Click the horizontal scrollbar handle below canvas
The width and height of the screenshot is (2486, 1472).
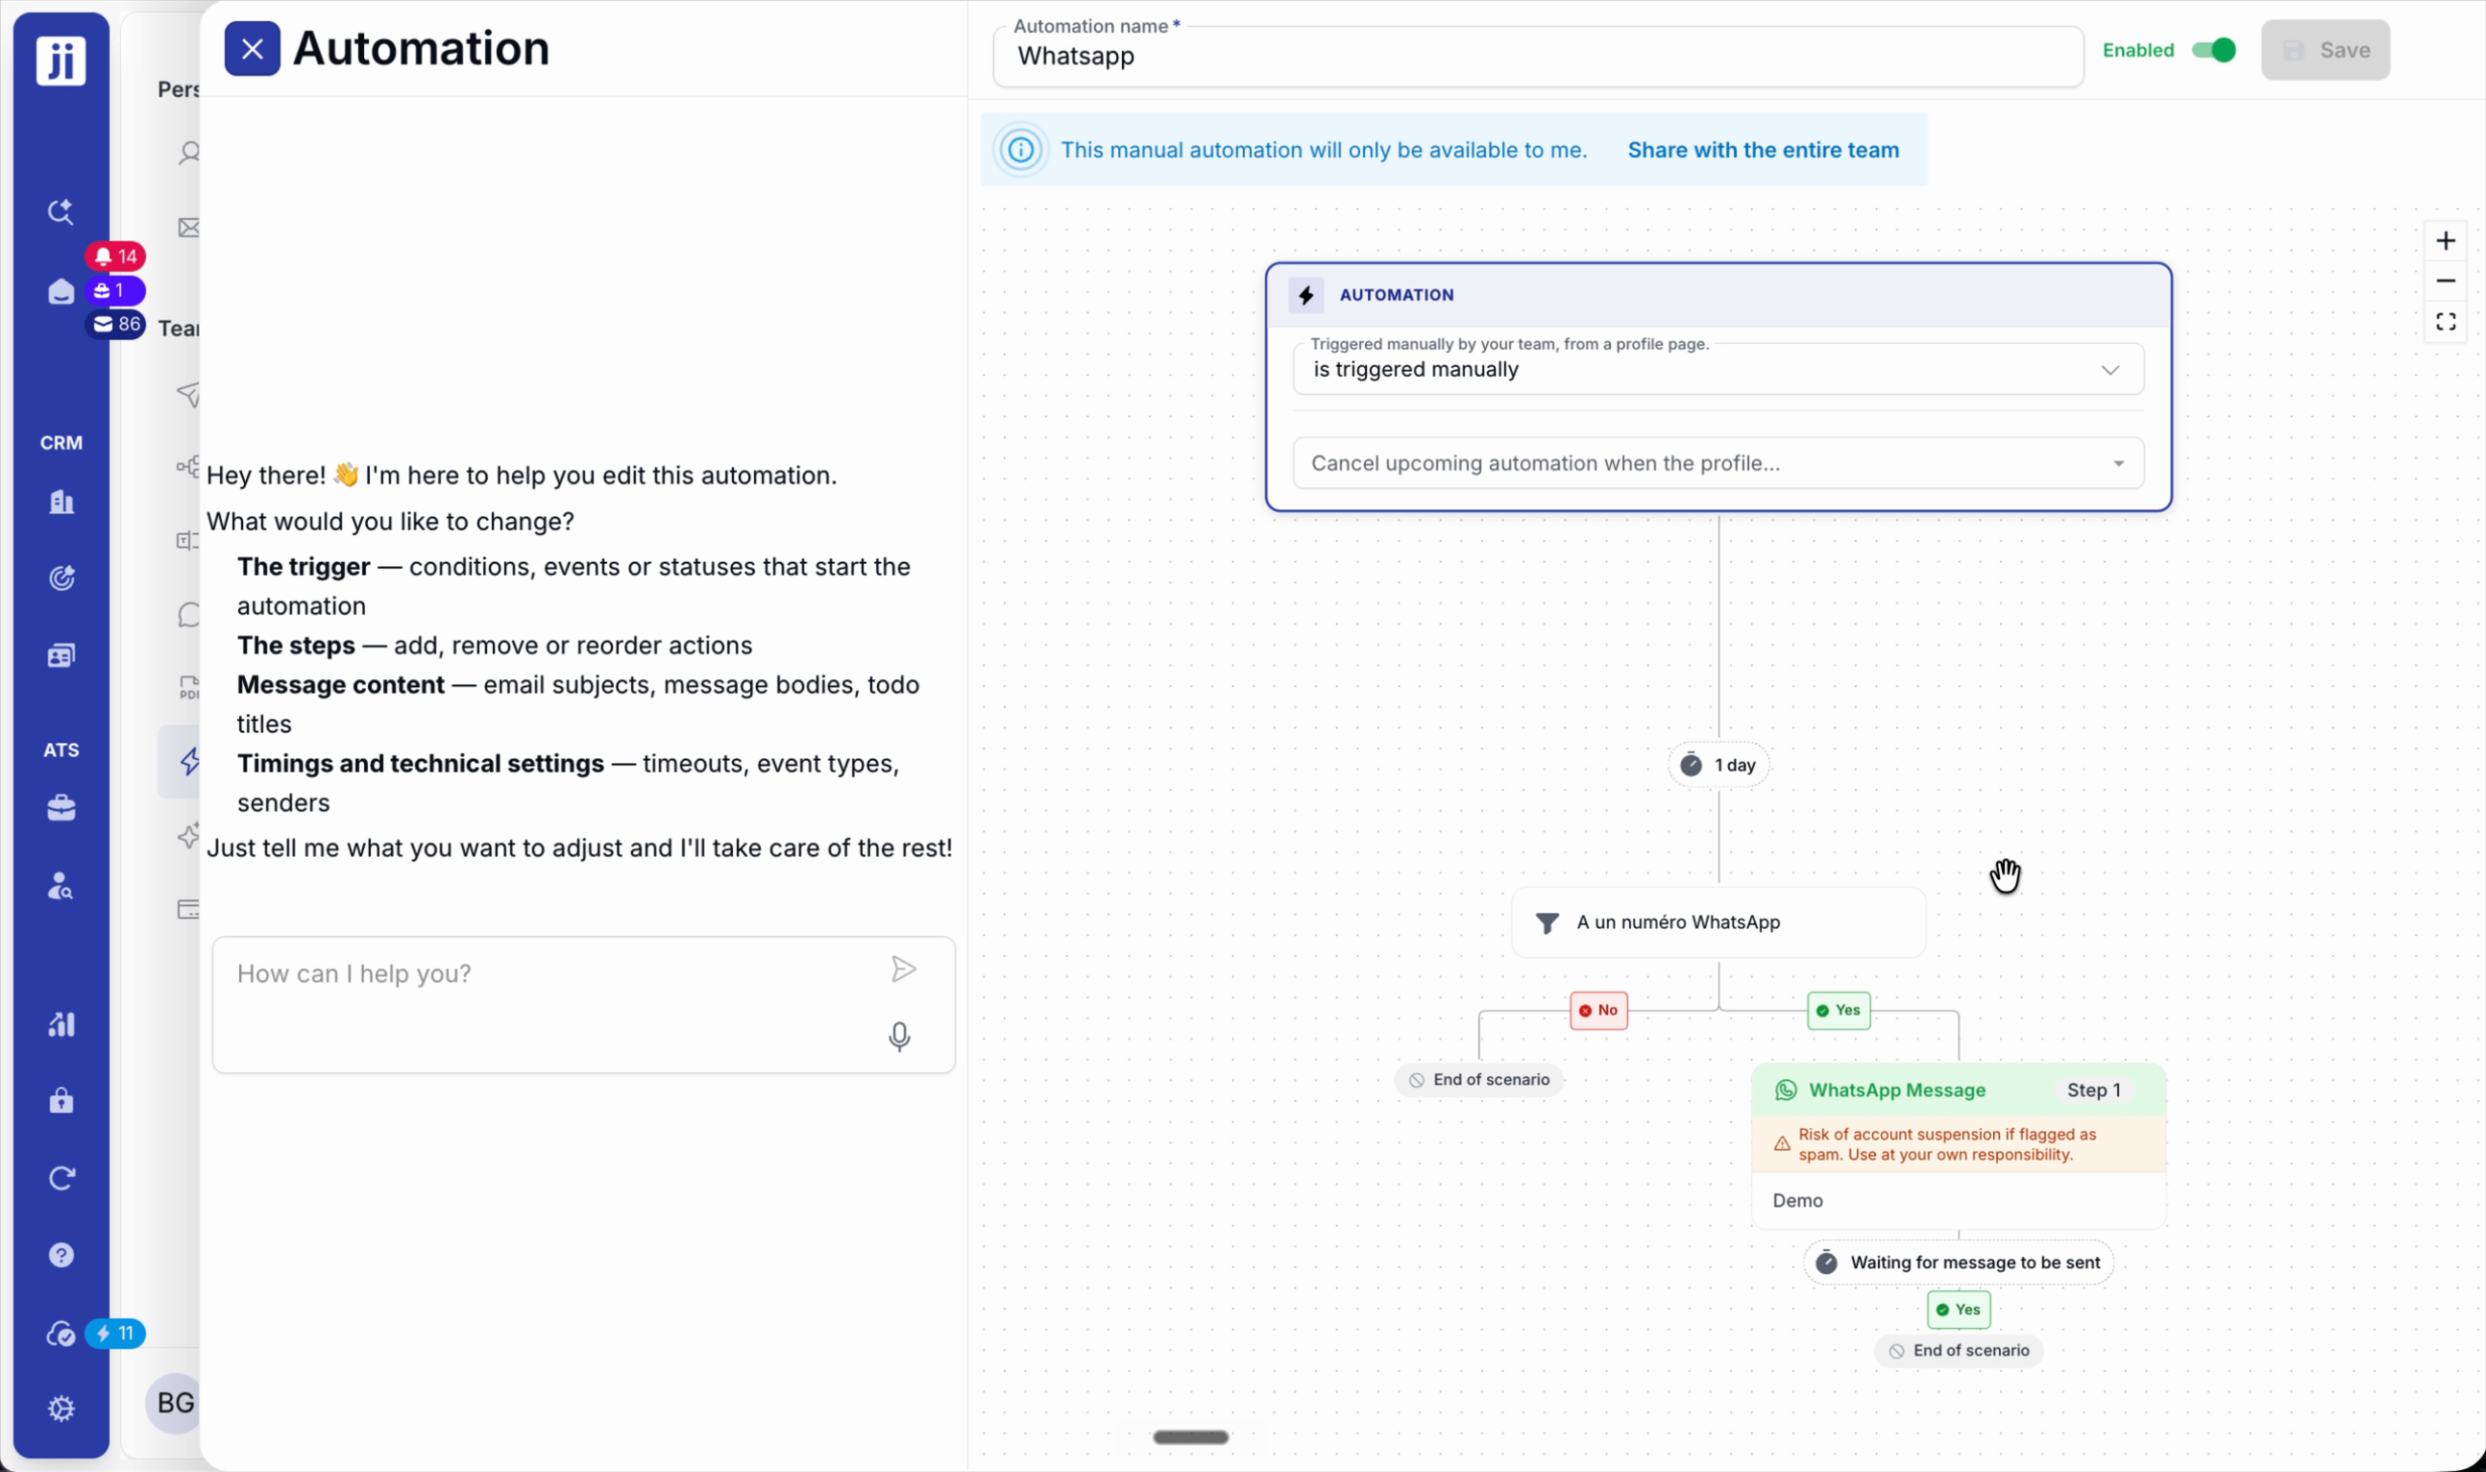point(1190,1437)
